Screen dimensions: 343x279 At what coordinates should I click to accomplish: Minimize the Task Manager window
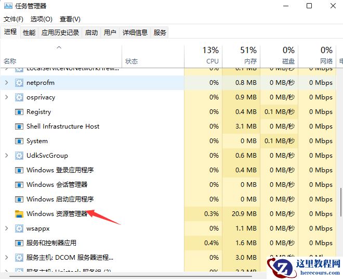click(286, 6)
